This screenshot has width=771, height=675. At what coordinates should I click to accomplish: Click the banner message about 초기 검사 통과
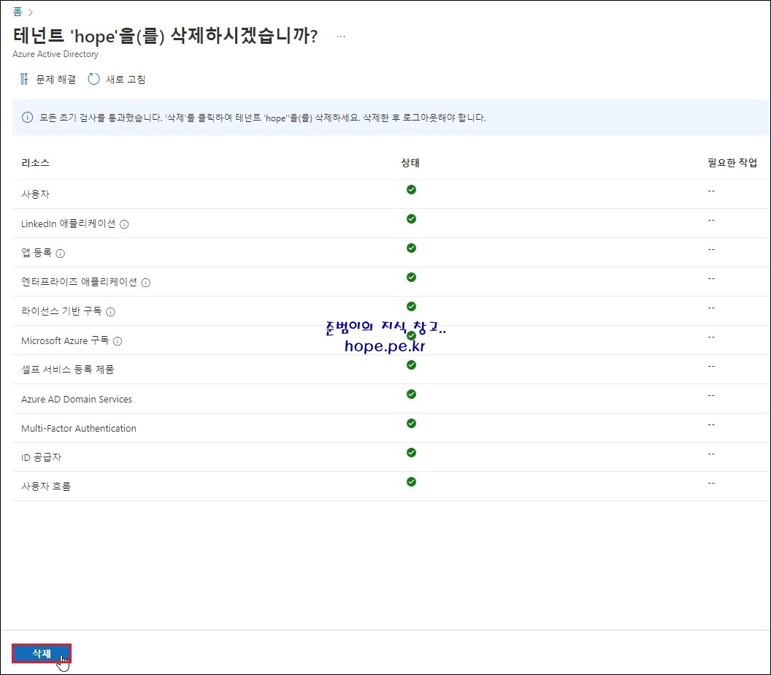(263, 118)
